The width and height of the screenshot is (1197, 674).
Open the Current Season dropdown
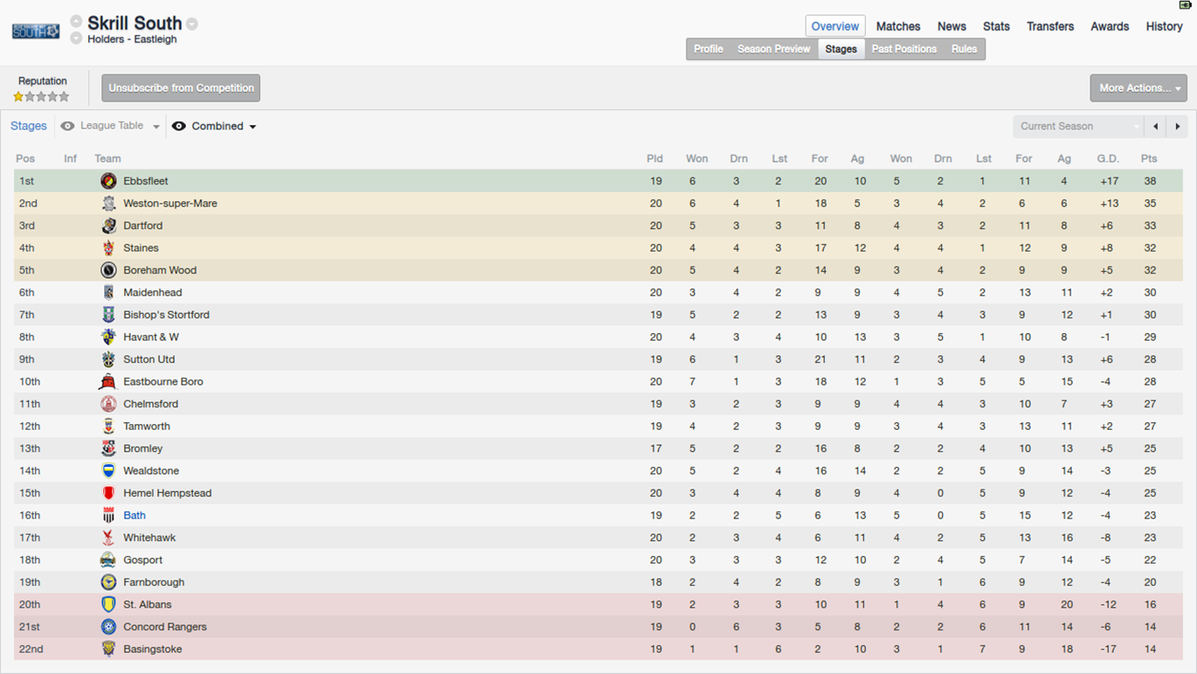pyautogui.click(x=1078, y=127)
